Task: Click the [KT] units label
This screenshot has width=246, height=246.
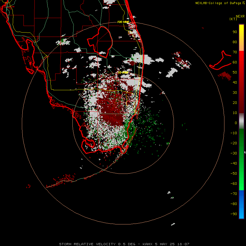Action: [233, 19]
